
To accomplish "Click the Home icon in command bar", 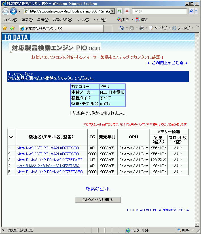I will tap(122, 28).
